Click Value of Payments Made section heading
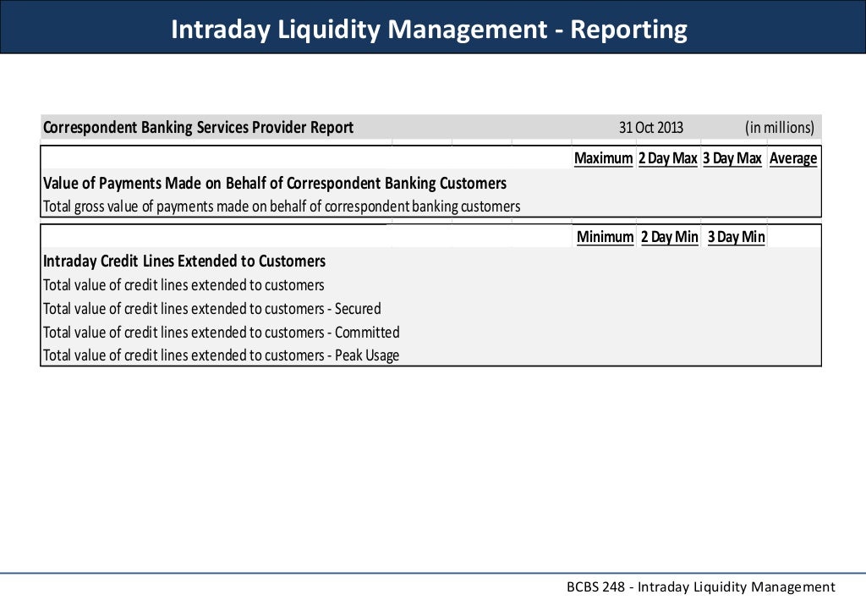The image size is (866, 600). [x=275, y=184]
